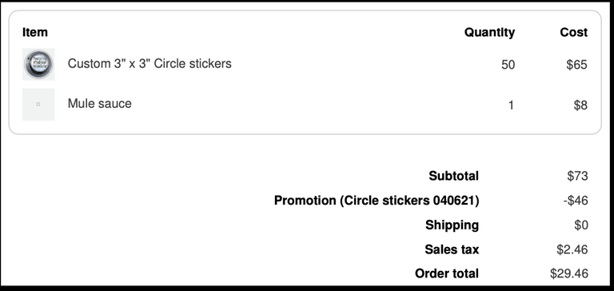Screen dimensions: 614x291
Task: Click the Mule sauce item name
Action: (x=99, y=104)
